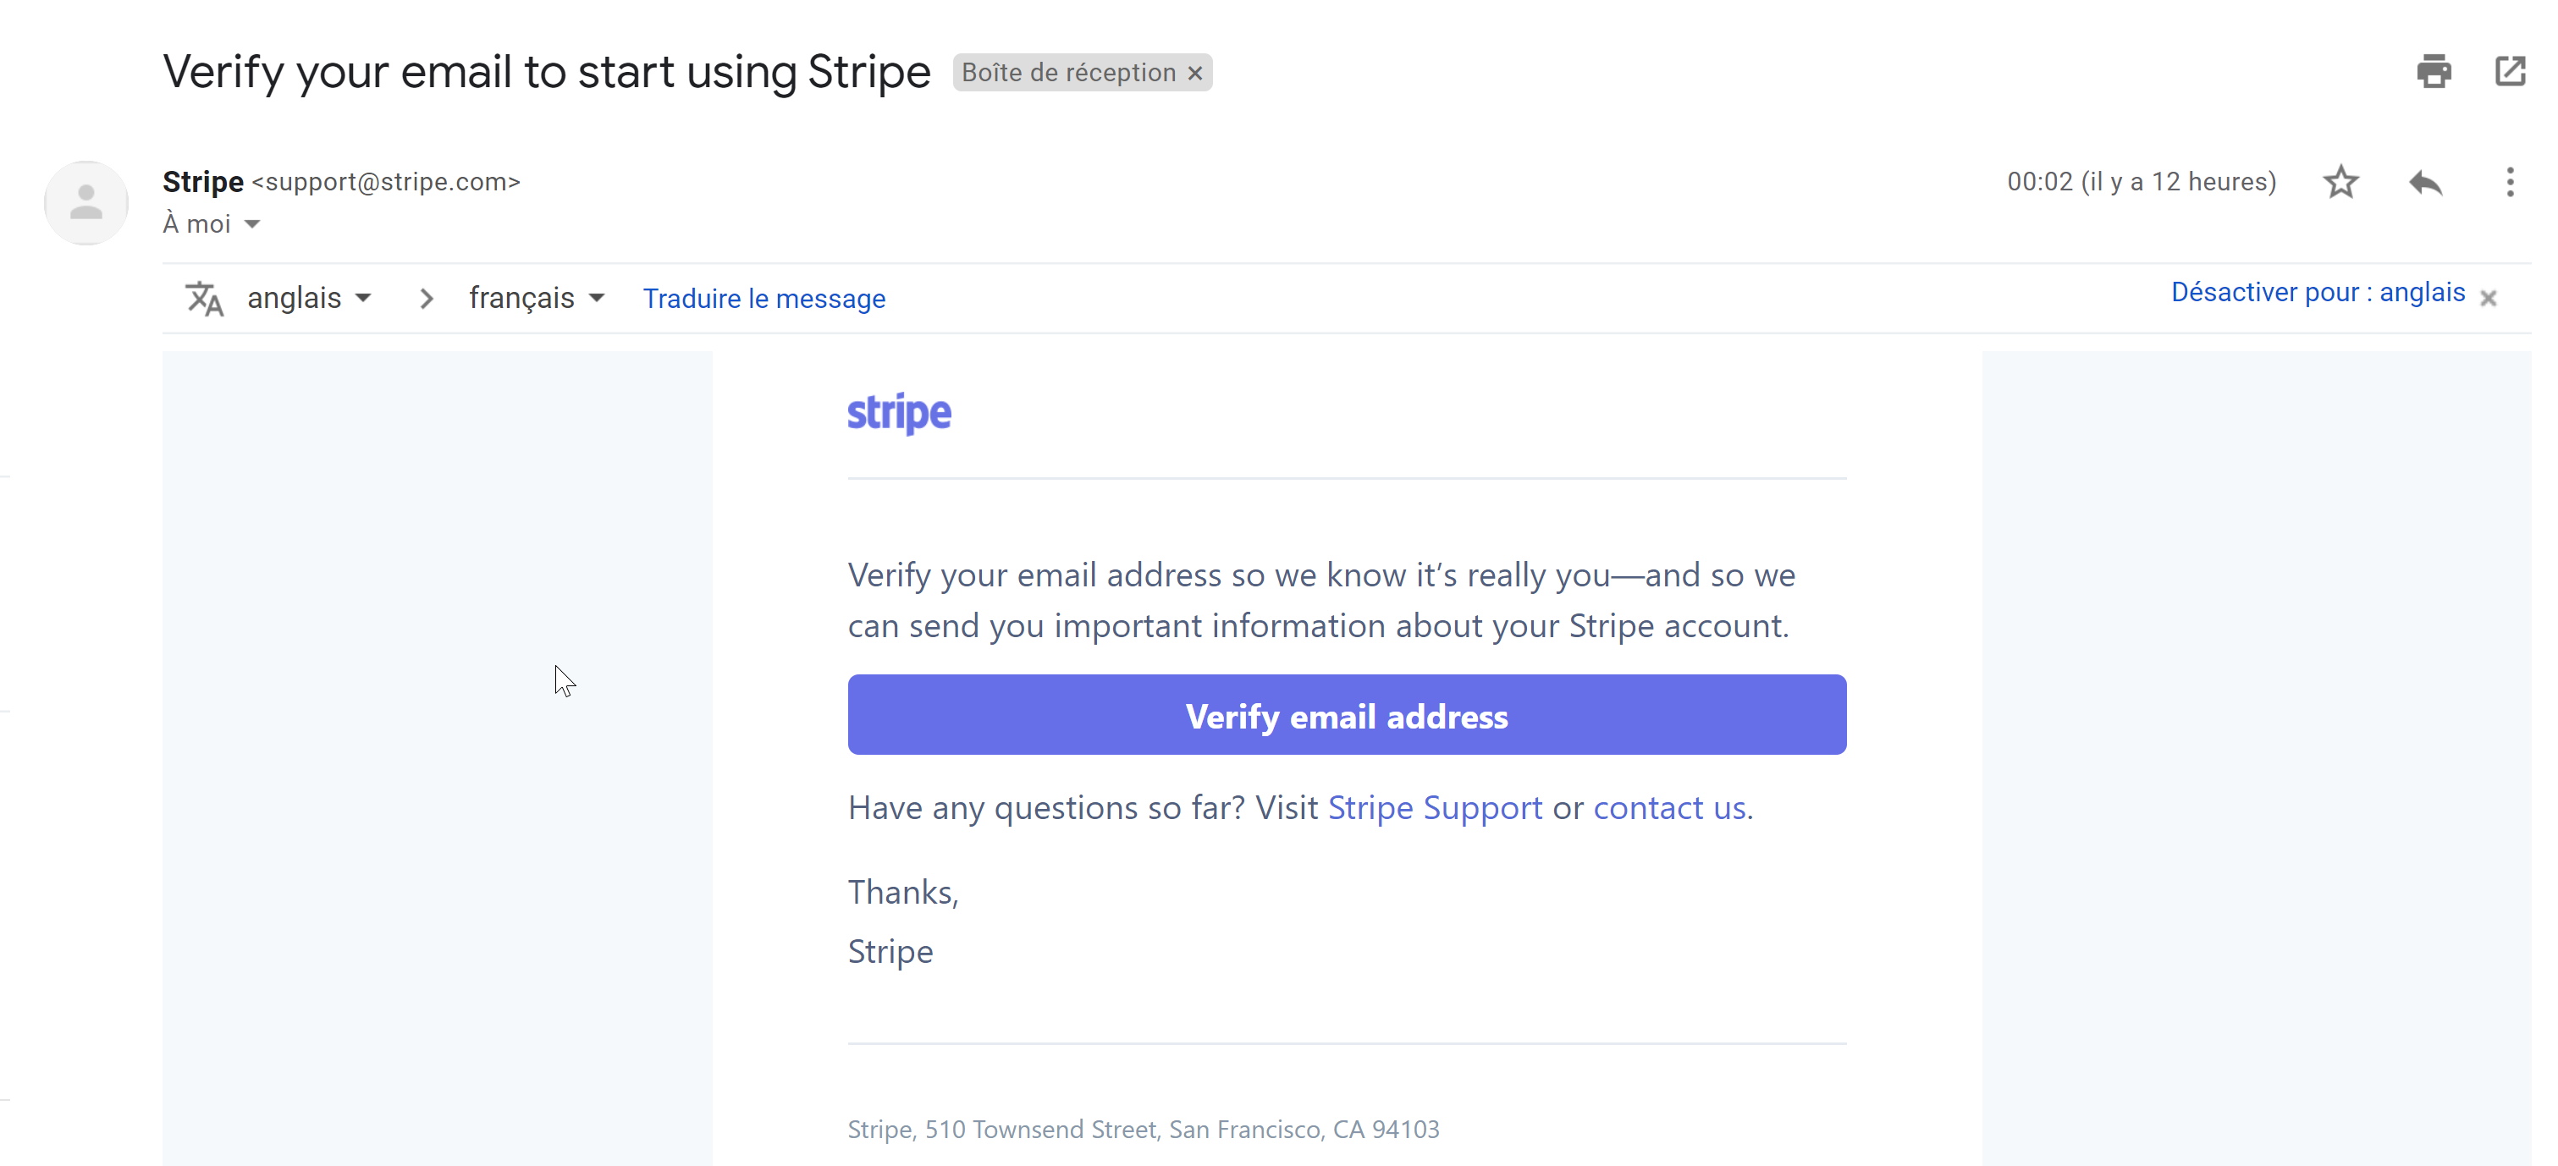The width and height of the screenshot is (2558, 1166).
Task: Click the translate language icon
Action: pyautogui.click(x=205, y=299)
